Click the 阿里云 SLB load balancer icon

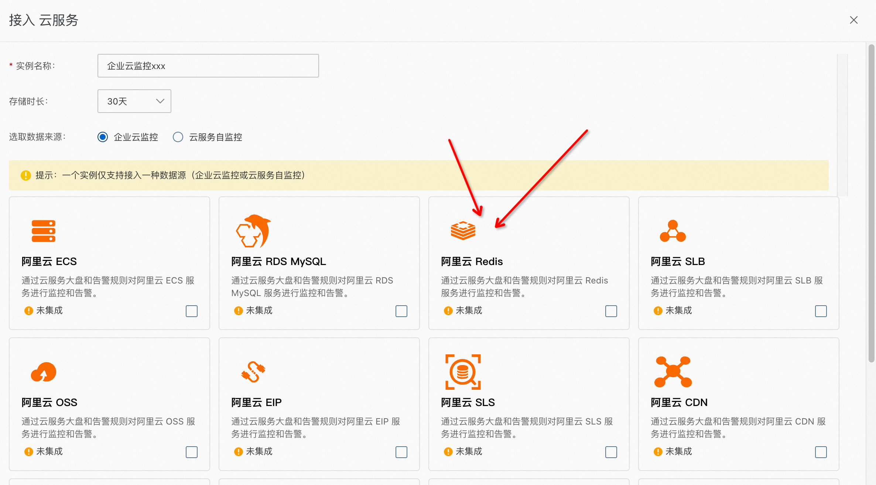pyautogui.click(x=673, y=231)
